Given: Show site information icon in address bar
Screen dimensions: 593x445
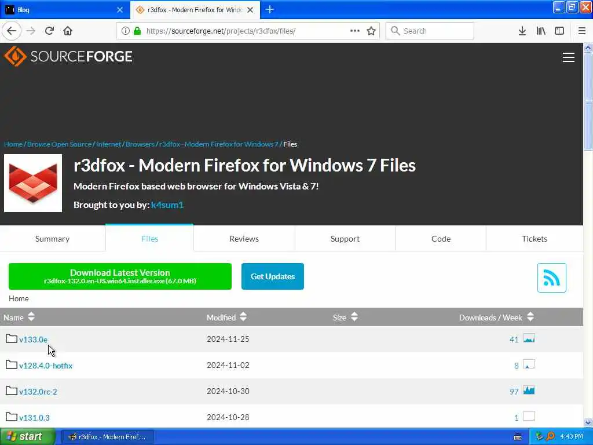Looking at the screenshot, I should click(x=125, y=31).
